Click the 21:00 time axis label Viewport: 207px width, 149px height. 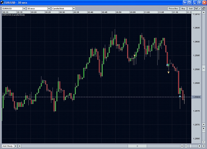point(147,12)
